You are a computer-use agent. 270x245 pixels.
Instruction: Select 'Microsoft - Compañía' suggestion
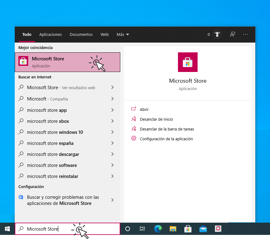pos(67,99)
